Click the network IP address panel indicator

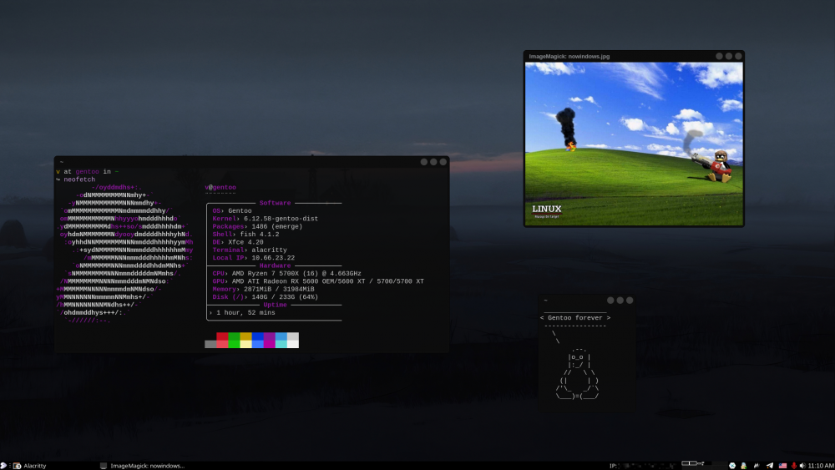(x=643, y=465)
